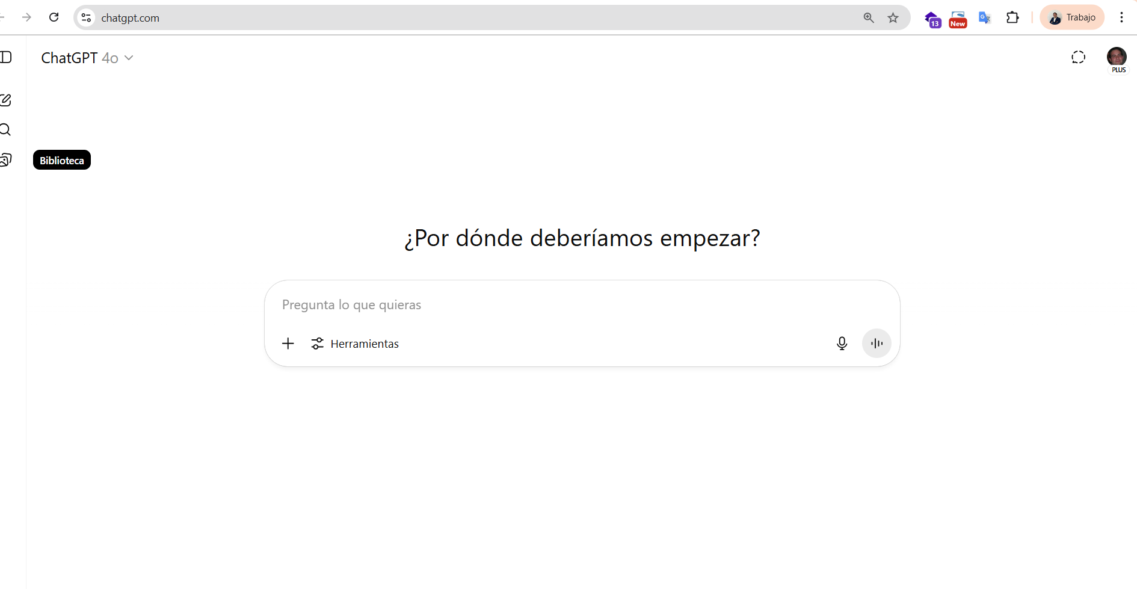Open the ChatGPT 4o model selector

coord(87,58)
